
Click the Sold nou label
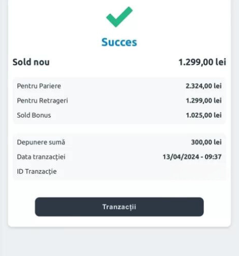tap(31, 62)
